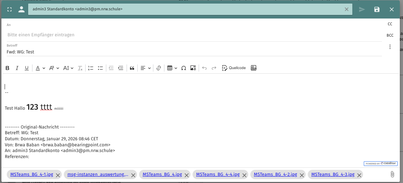The height and width of the screenshot is (183, 403).
Task: Insert a hyperlink via link icon
Action: [x=159, y=68]
